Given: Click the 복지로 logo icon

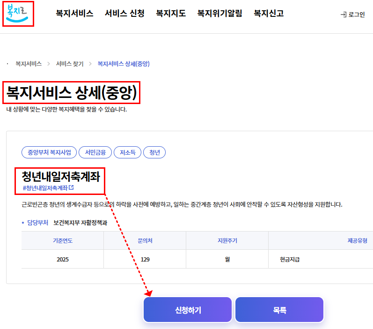Looking at the screenshot, I should click(x=17, y=13).
